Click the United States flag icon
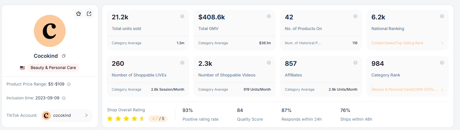The height and width of the screenshot is (130, 460). click(22, 68)
